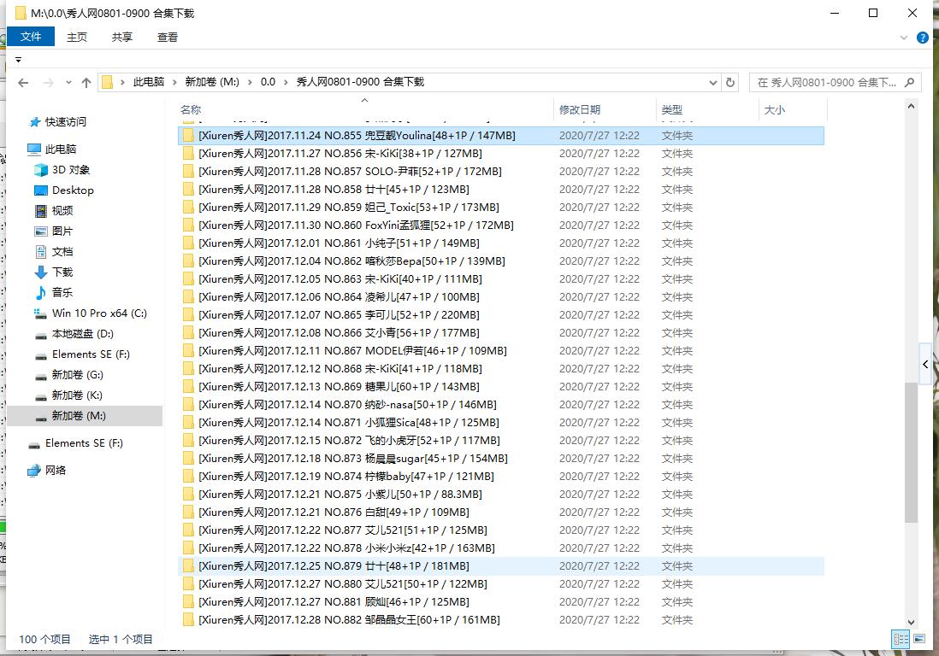Sort by 修改日期 column header
Image resolution: width=939 pixels, height=656 pixels.
pyautogui.click(x=580, y=110)
